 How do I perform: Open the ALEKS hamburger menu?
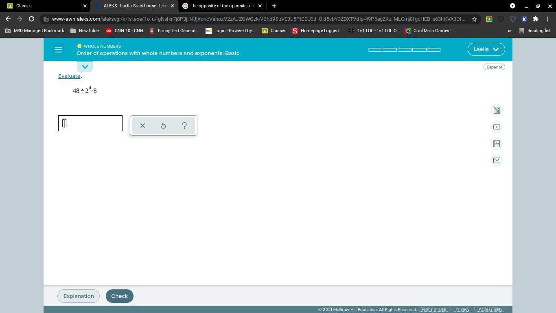point(58,50)
